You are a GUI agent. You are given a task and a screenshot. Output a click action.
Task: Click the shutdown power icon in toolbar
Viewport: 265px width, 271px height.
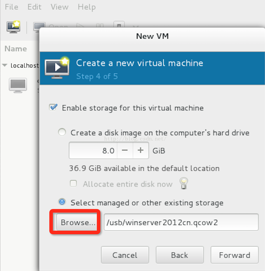[119, 25]
